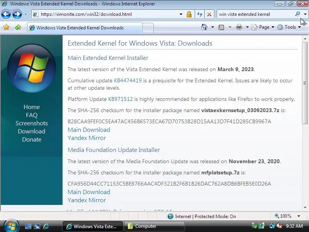Viewport: 309px width, 232px height.
Task: Click the filename vistaexkernsetup_03092023.7z
Action: click(x=240, y=110)
